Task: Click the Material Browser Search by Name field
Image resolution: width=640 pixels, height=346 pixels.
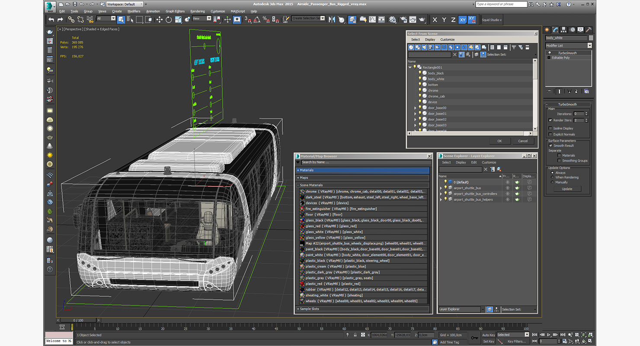Action: [365, 162]
